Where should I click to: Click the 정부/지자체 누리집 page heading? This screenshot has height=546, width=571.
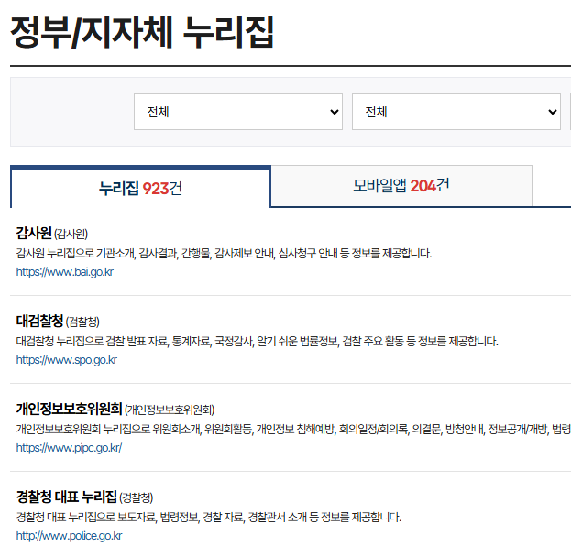[x=142, y=32]
